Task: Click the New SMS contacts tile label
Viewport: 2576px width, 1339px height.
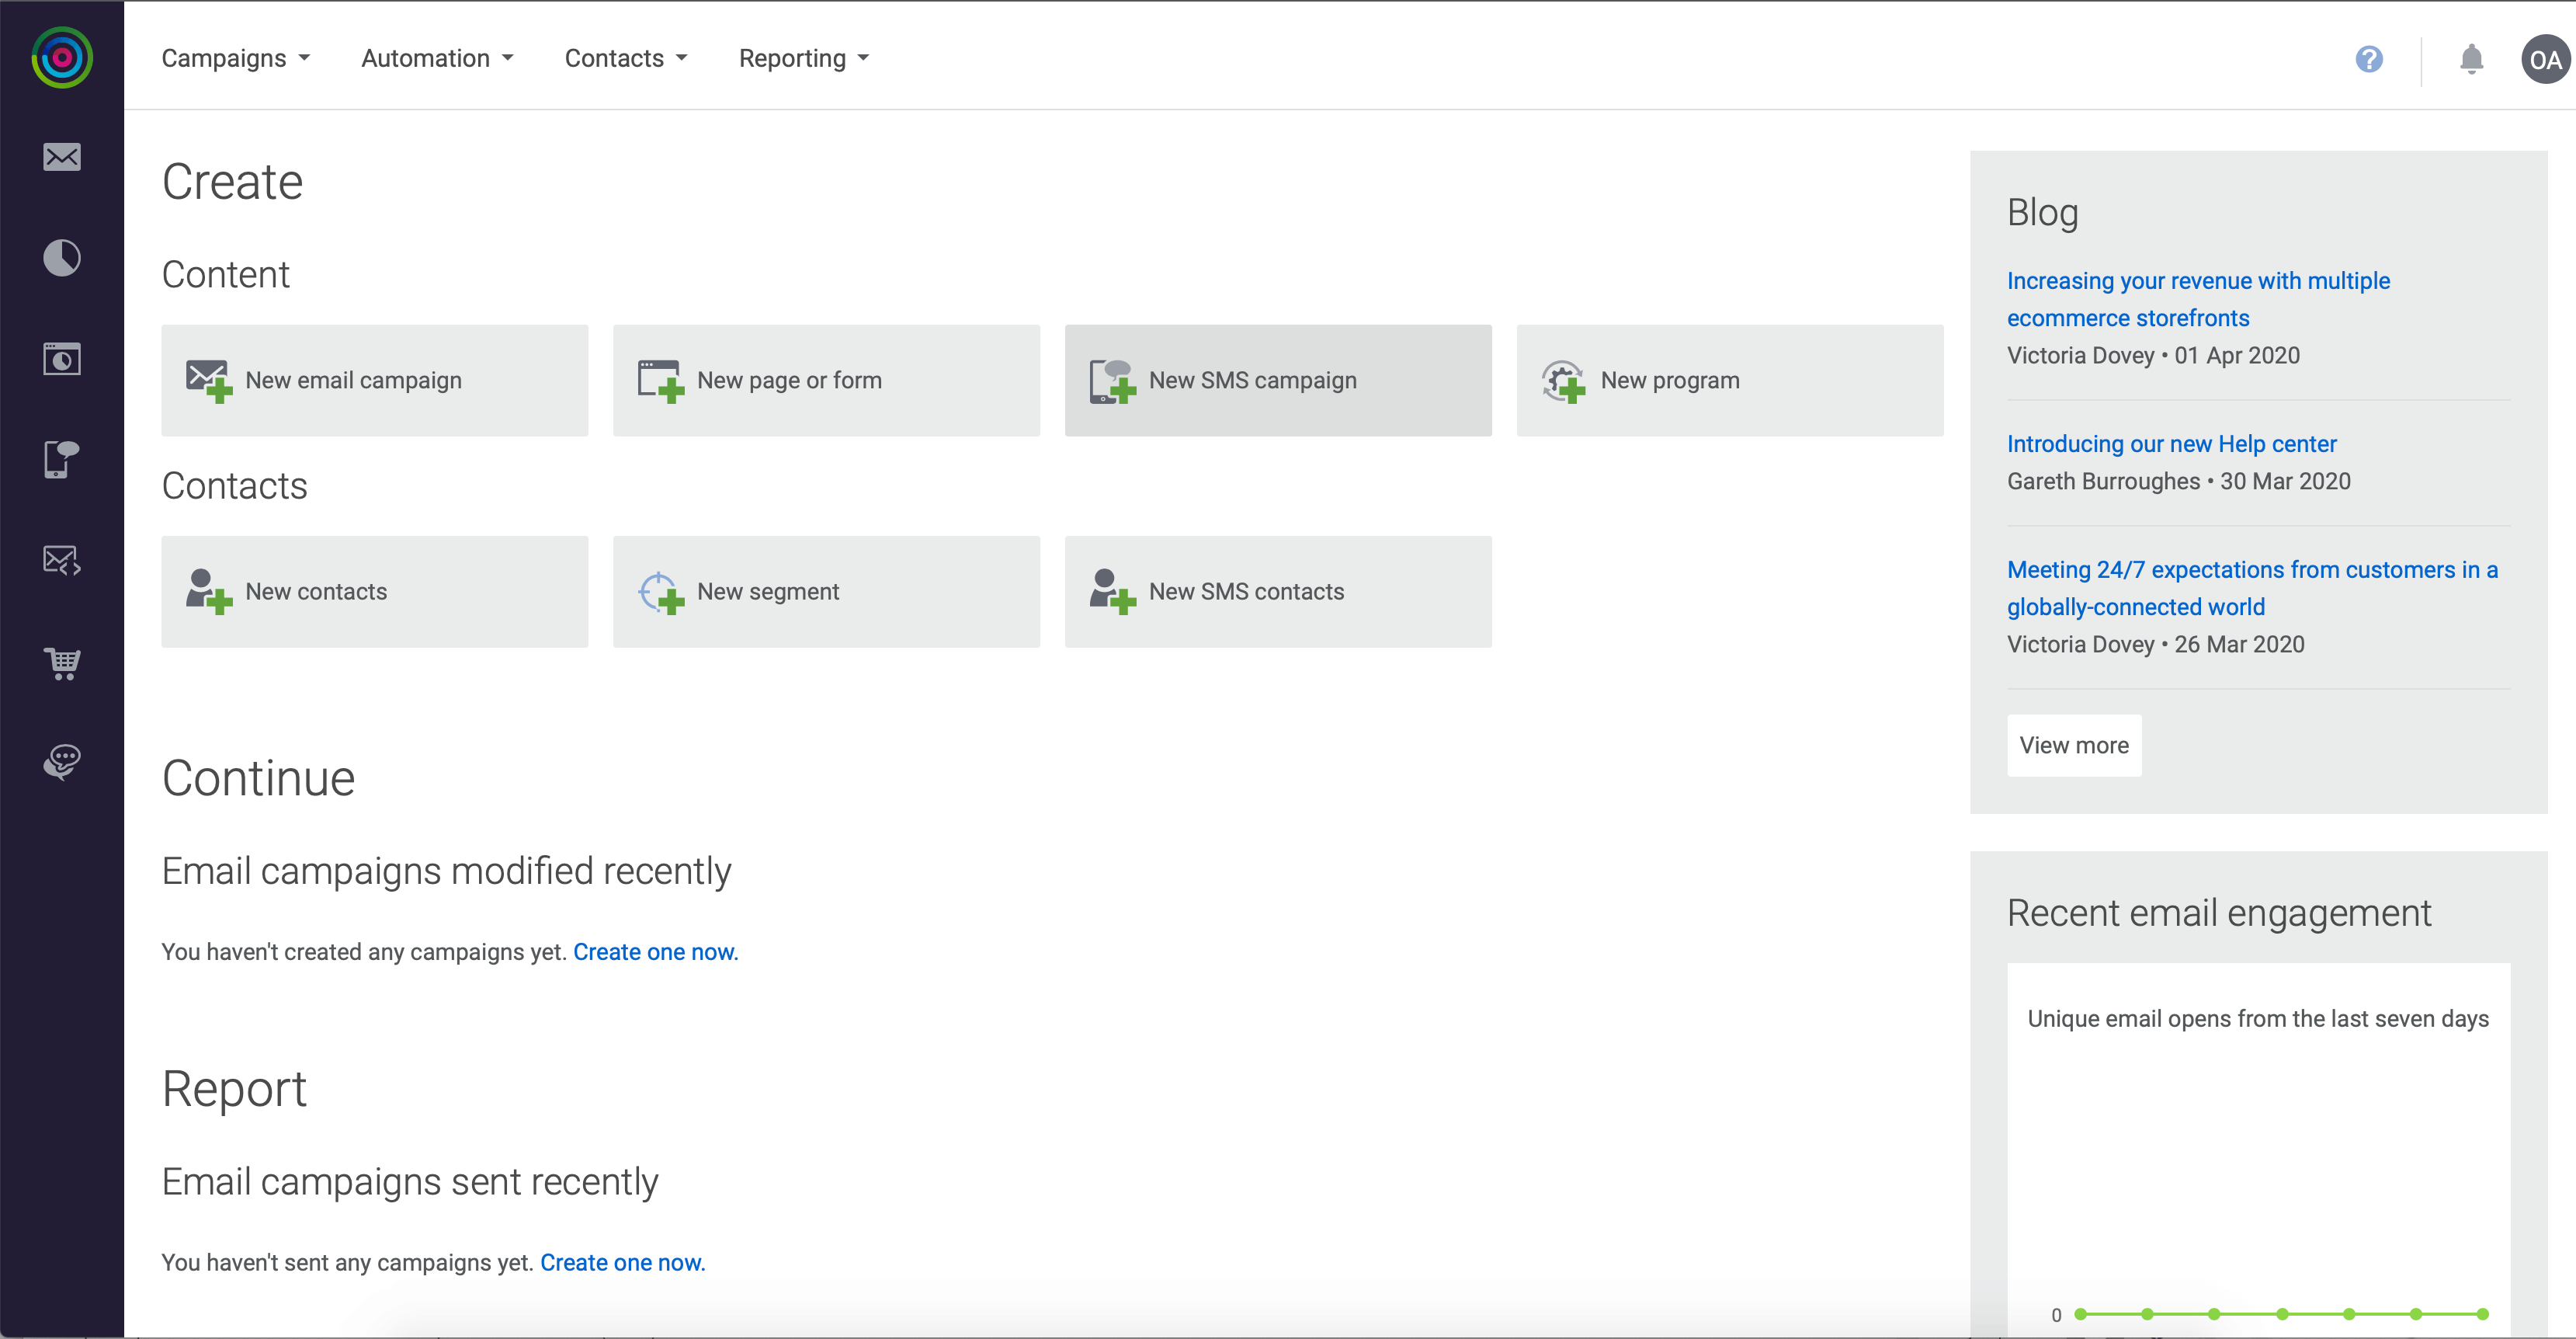Action: click(1246, 591)
